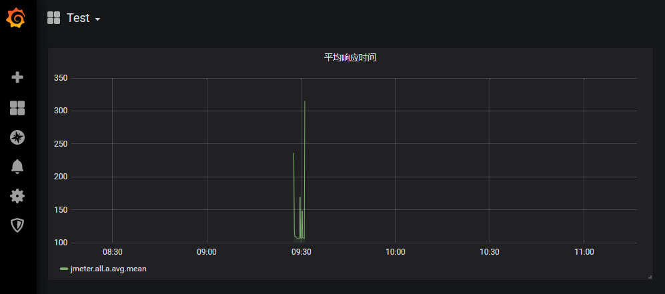Screen dimensions: 665x294
Task: Open the Configuration gear icon
Action: (x=17, y=196)
